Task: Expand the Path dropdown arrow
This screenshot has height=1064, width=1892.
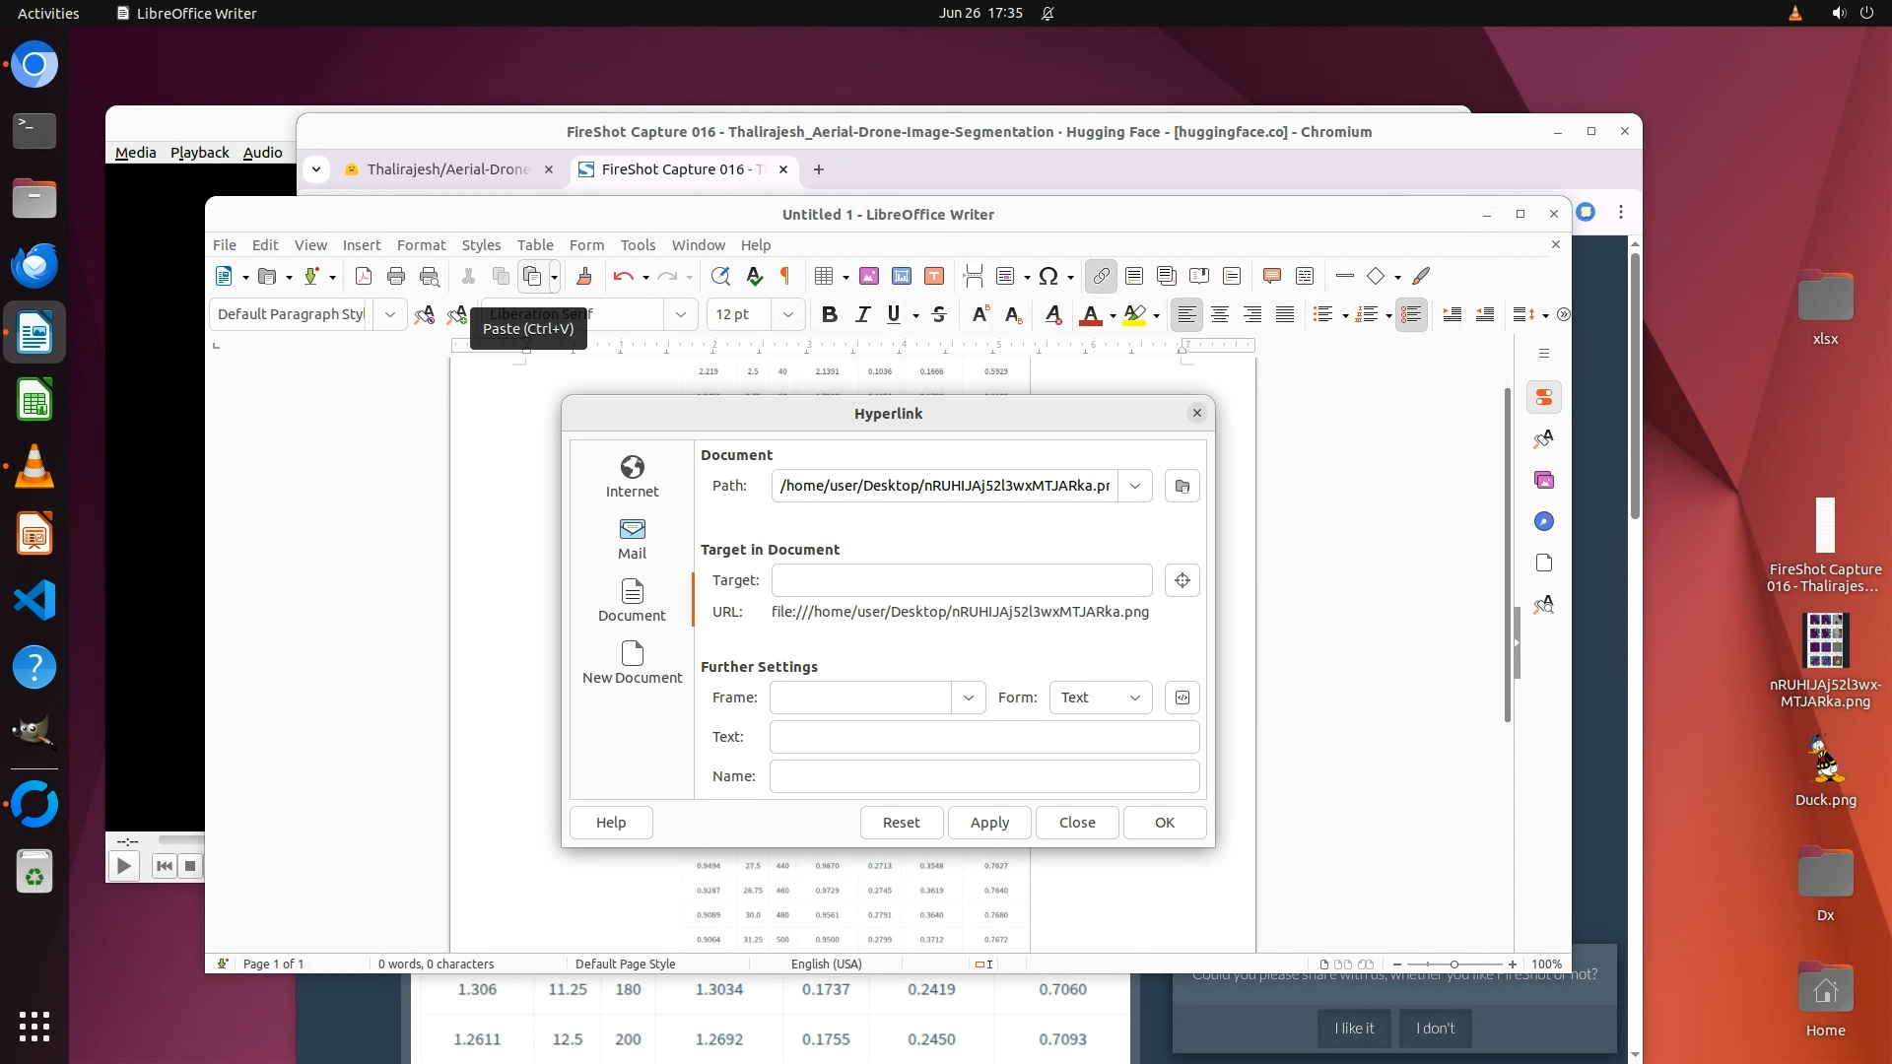Action: coord(1135,486)
